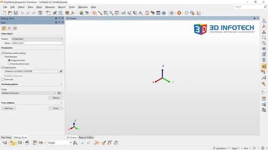Viewport: 268px width, 150px height.
Task: Click the third round icon in Scan panel
Action: pyautogui.click(x=15, y=28)
